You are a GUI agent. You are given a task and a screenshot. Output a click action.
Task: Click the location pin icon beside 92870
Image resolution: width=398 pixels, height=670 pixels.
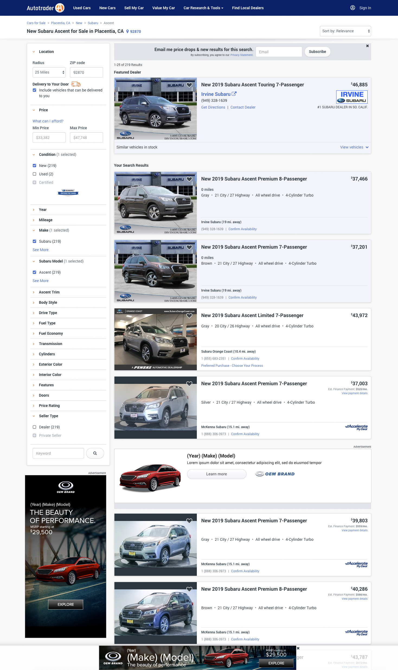click(127, 31)
